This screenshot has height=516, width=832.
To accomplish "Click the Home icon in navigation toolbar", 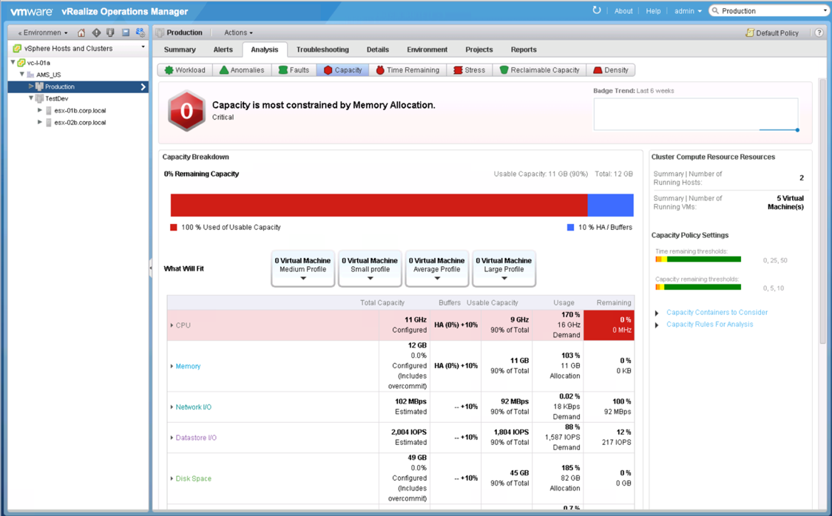I will click(x=81, y=33).
